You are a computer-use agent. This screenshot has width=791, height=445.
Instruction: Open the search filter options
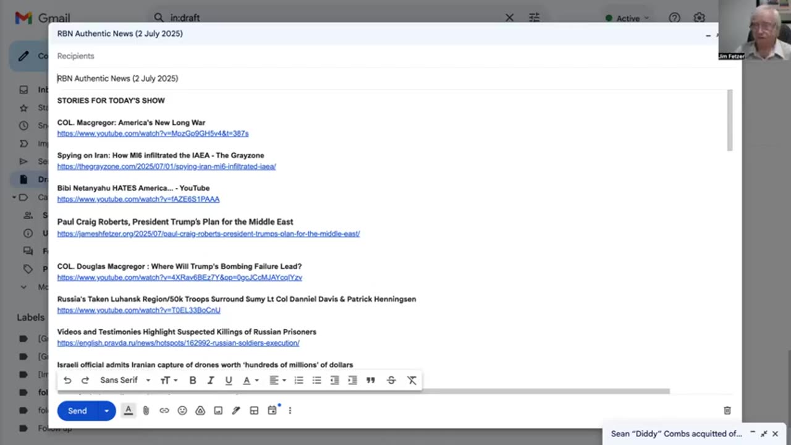coord(535,18)
